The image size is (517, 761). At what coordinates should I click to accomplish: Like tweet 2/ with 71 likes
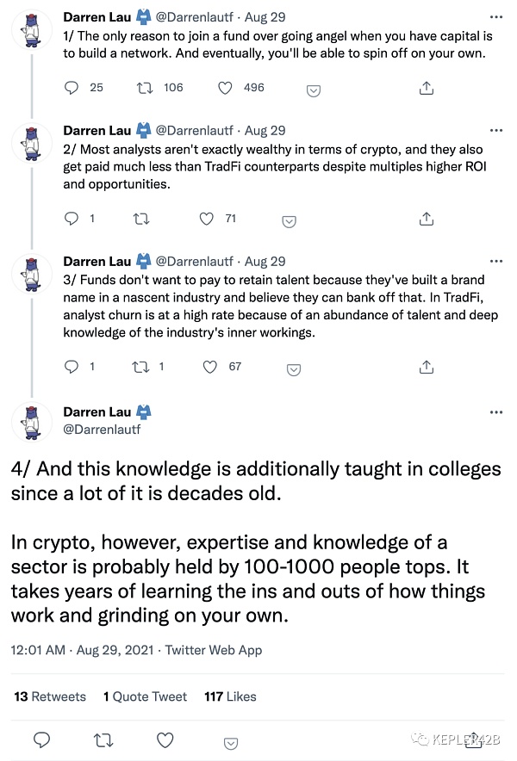pyautogui.click(x=206, y=220)
